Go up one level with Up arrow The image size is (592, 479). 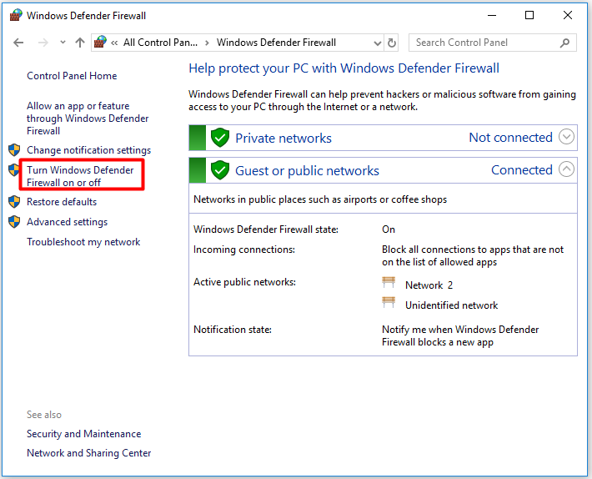[80, 43]
